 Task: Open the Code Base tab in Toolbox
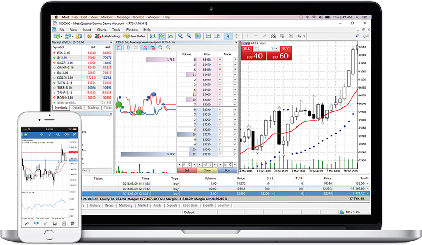click(x=190, y=205)
